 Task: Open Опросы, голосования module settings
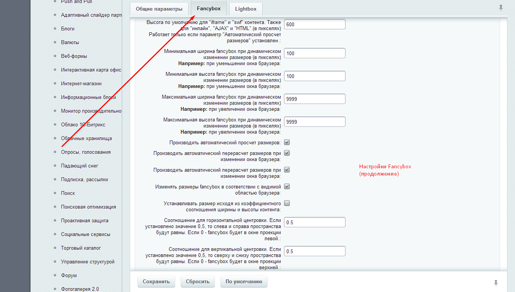click(x=86, y=152)
